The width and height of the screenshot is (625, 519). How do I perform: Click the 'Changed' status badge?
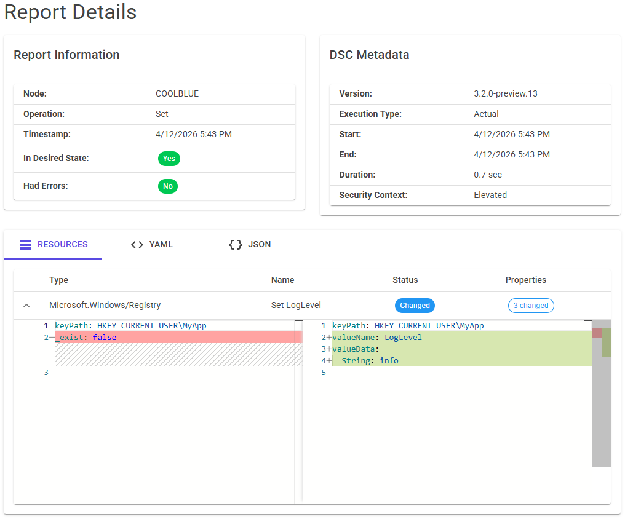tap(415, 305)
